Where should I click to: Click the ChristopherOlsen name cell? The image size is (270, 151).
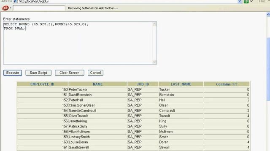coord(97,105)
